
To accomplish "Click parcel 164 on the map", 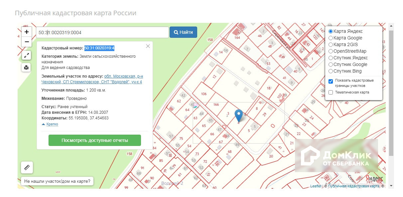I will coord(237,37).
